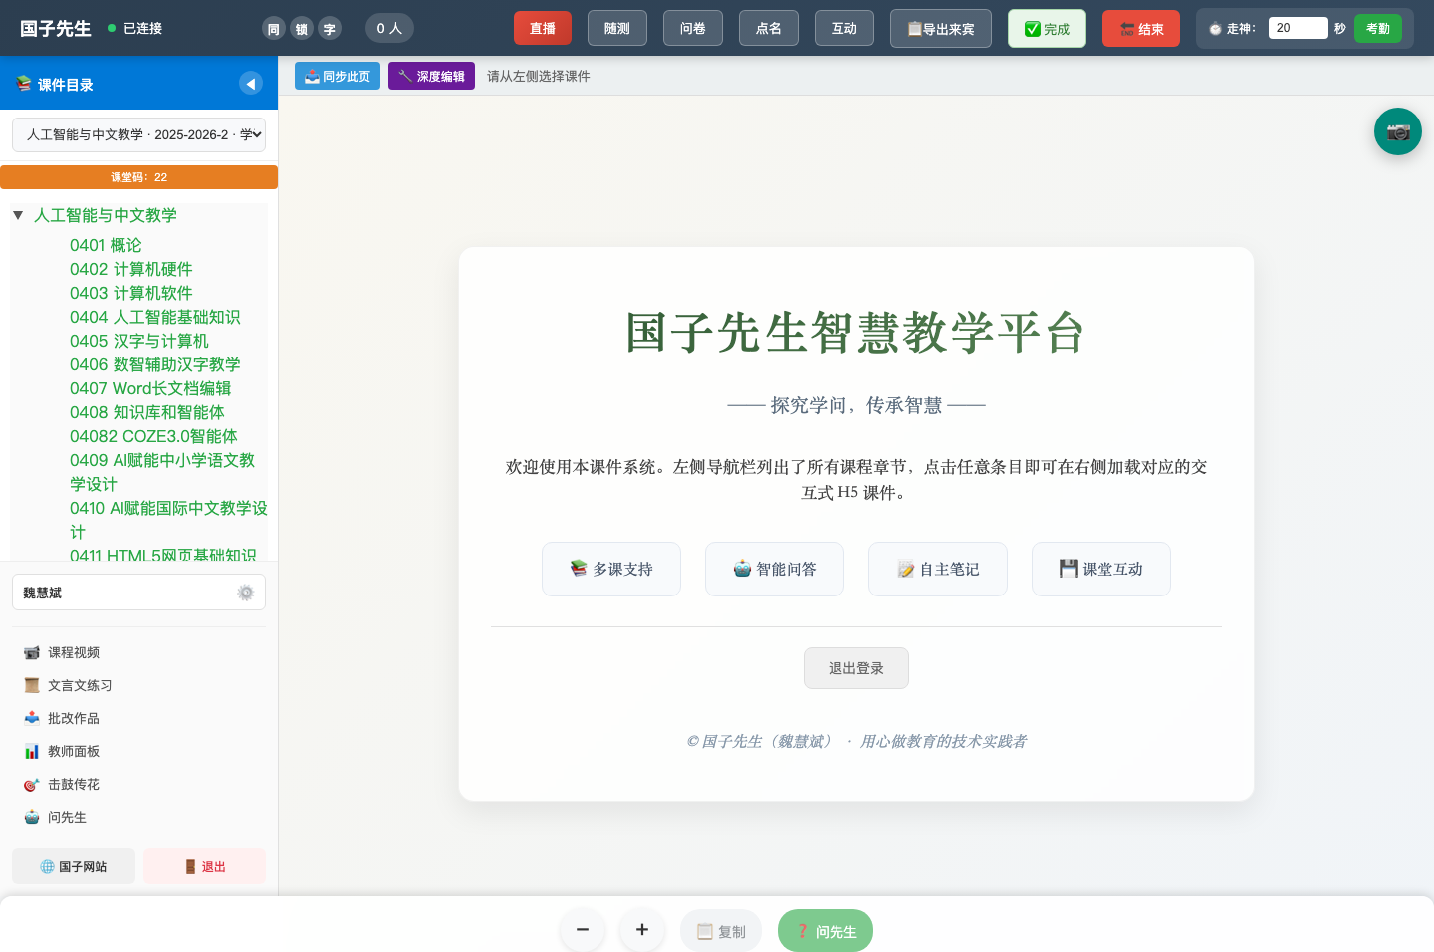
Task: Open chapter 04082 COZE3.0智能体
Action: click(x=153, y=436)
